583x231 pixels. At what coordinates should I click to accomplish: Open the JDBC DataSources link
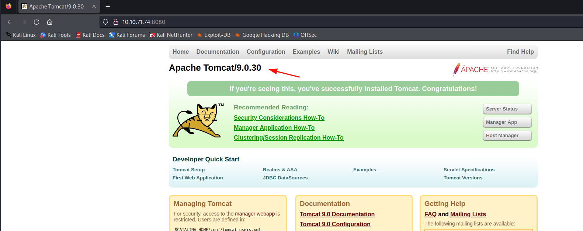(x=285, y=178)
